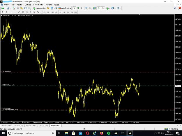Switch to the GBPNZD,M5 chart tab
The image size is (182, 136).
(x=7, y=126)
